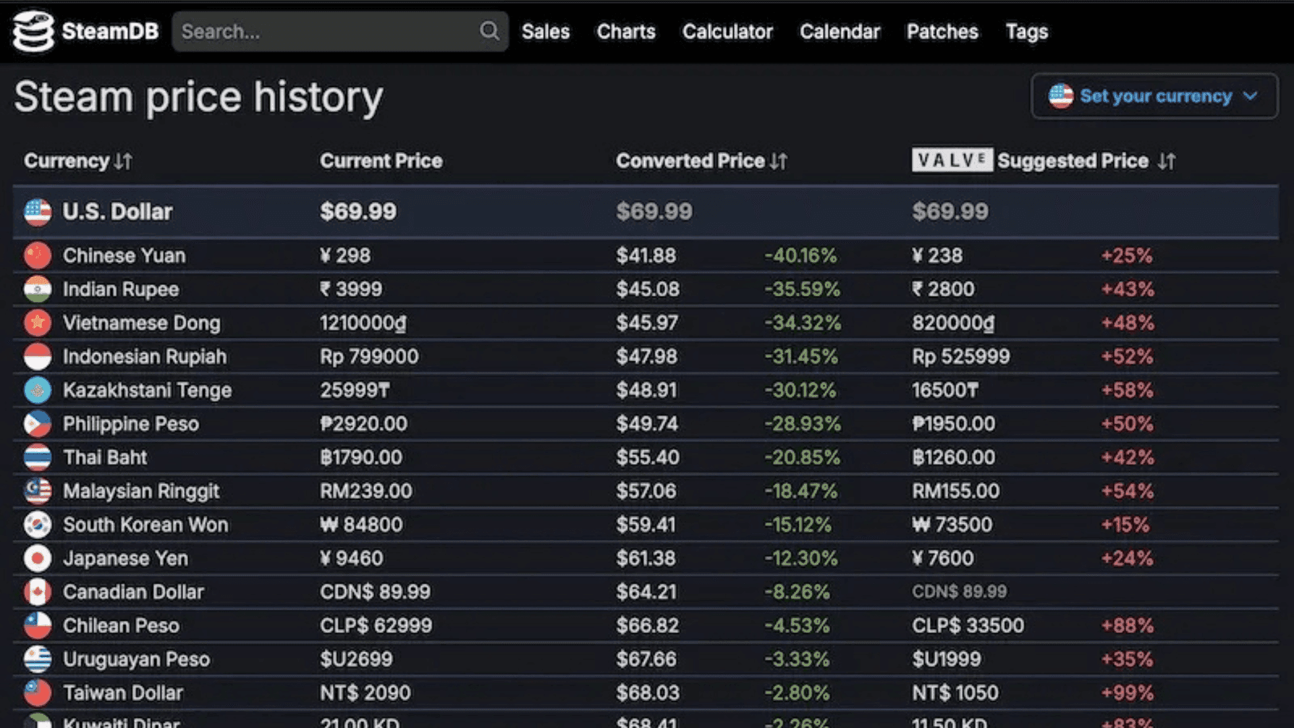The width and height of the screenshot is (1294, 728).
Task: Click the Taiwan Dollar flag icon
Action: tap(38, 692)
